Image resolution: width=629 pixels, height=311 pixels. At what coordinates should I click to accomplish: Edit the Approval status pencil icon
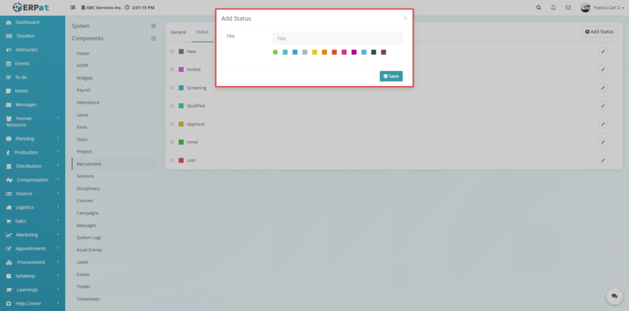point(603,124)
